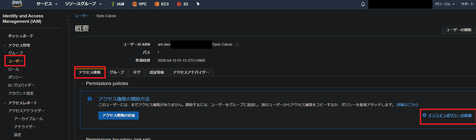Select the アクセス権限 tab
Screen dimensions: 476x140
[90, 72]
